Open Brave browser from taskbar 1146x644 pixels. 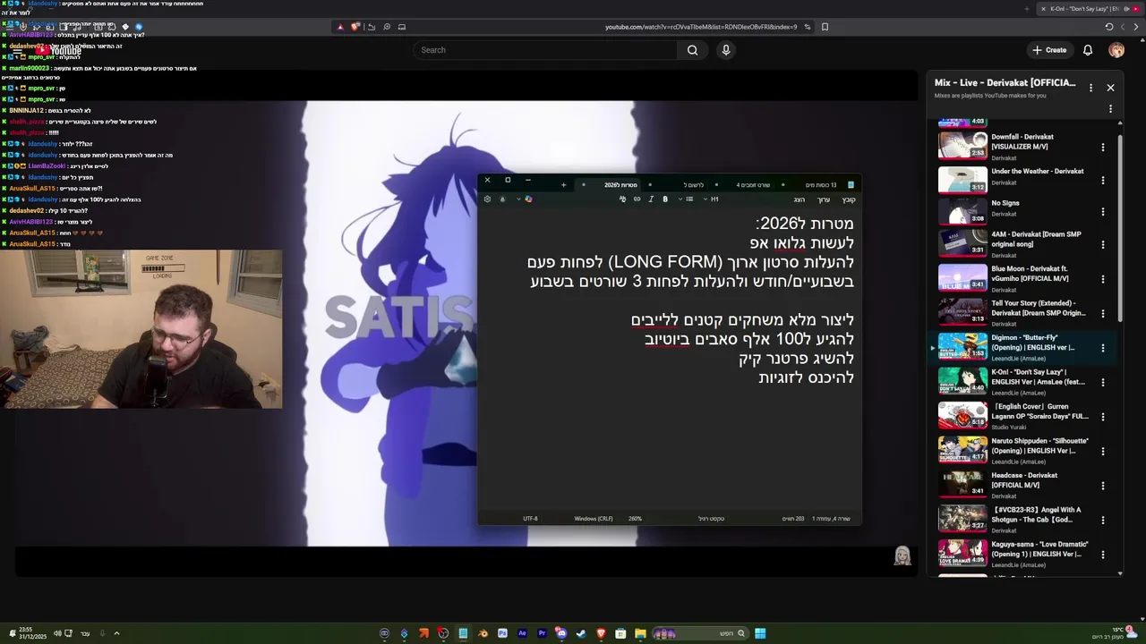[601, 633]
